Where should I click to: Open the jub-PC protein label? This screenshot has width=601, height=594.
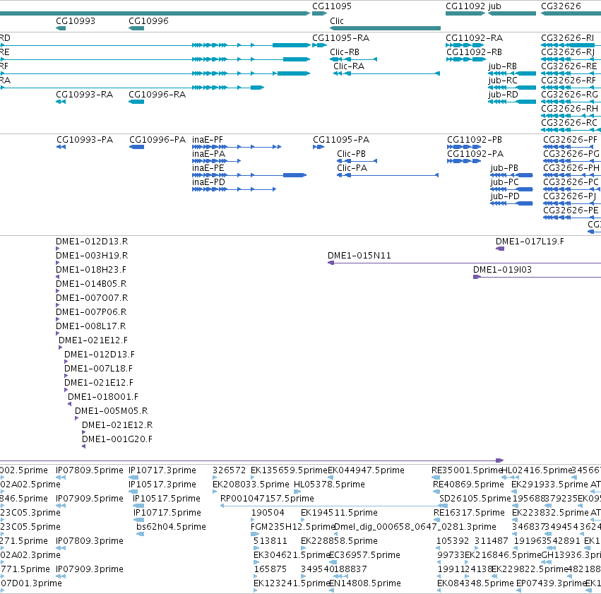click(504, 182)
